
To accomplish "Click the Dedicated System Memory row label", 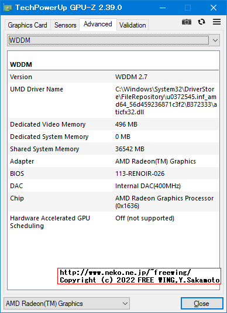I will (x=49, y=137).
